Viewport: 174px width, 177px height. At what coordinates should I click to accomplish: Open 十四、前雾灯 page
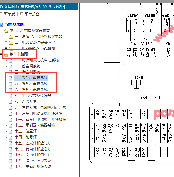[x=26, y=137]
